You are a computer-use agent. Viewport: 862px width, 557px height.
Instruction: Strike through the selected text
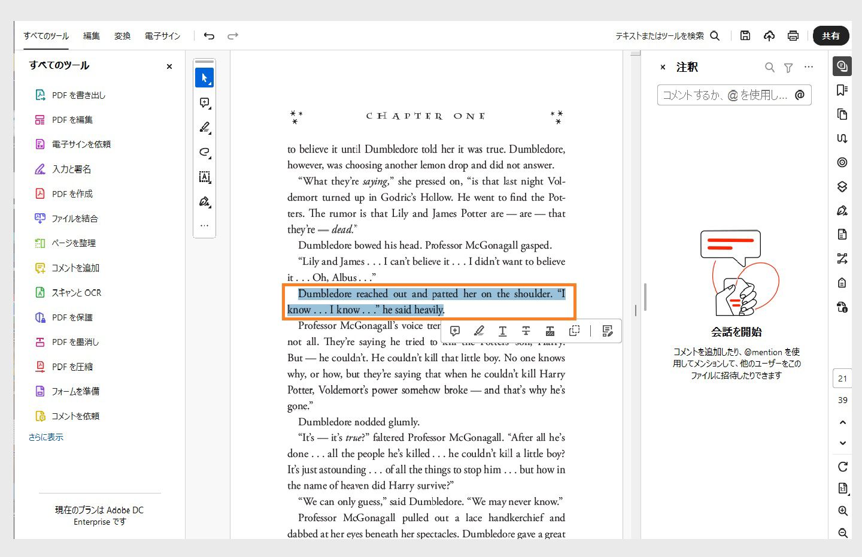(526, 331)
